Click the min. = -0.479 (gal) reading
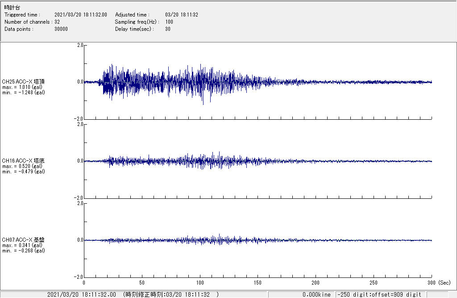457x298 pixels. coord(23,172)
